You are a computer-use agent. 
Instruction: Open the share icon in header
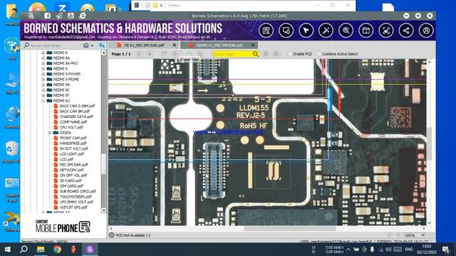406,31
